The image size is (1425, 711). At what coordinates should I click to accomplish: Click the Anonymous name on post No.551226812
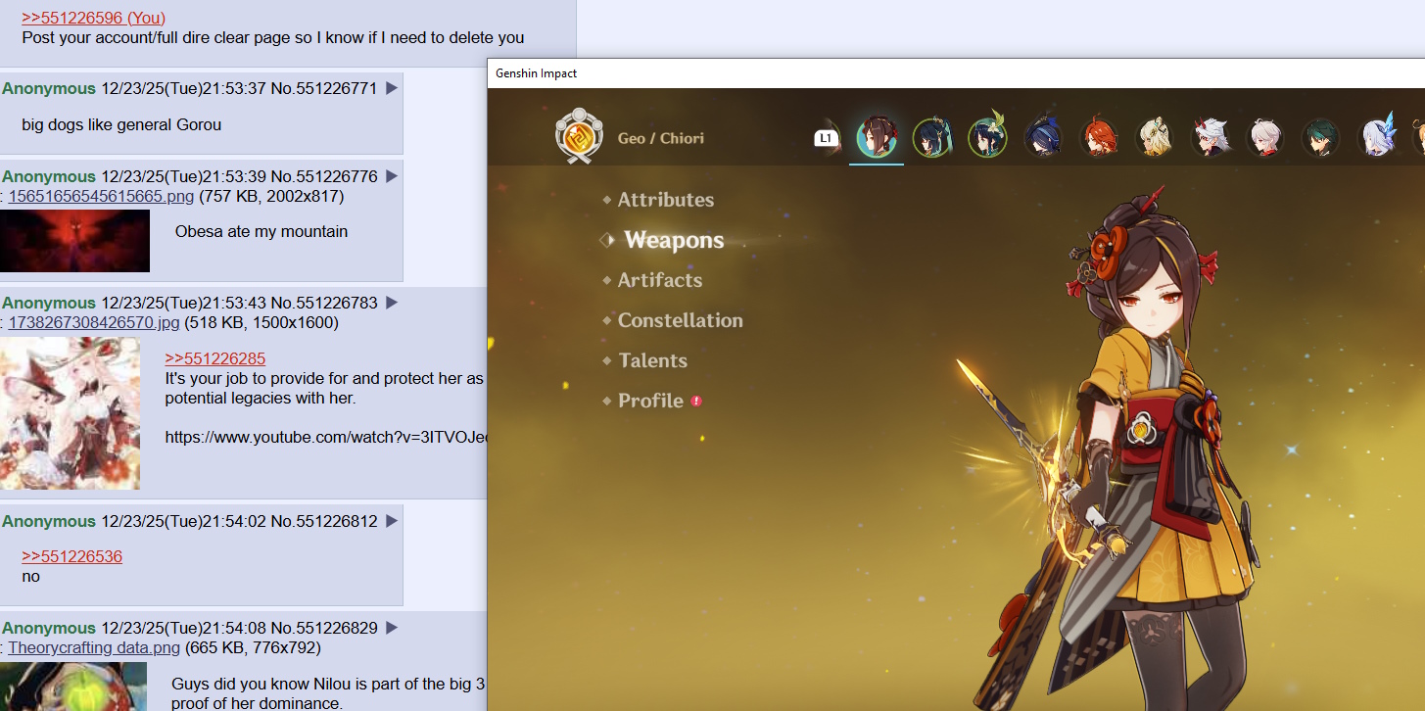[49, 521]
